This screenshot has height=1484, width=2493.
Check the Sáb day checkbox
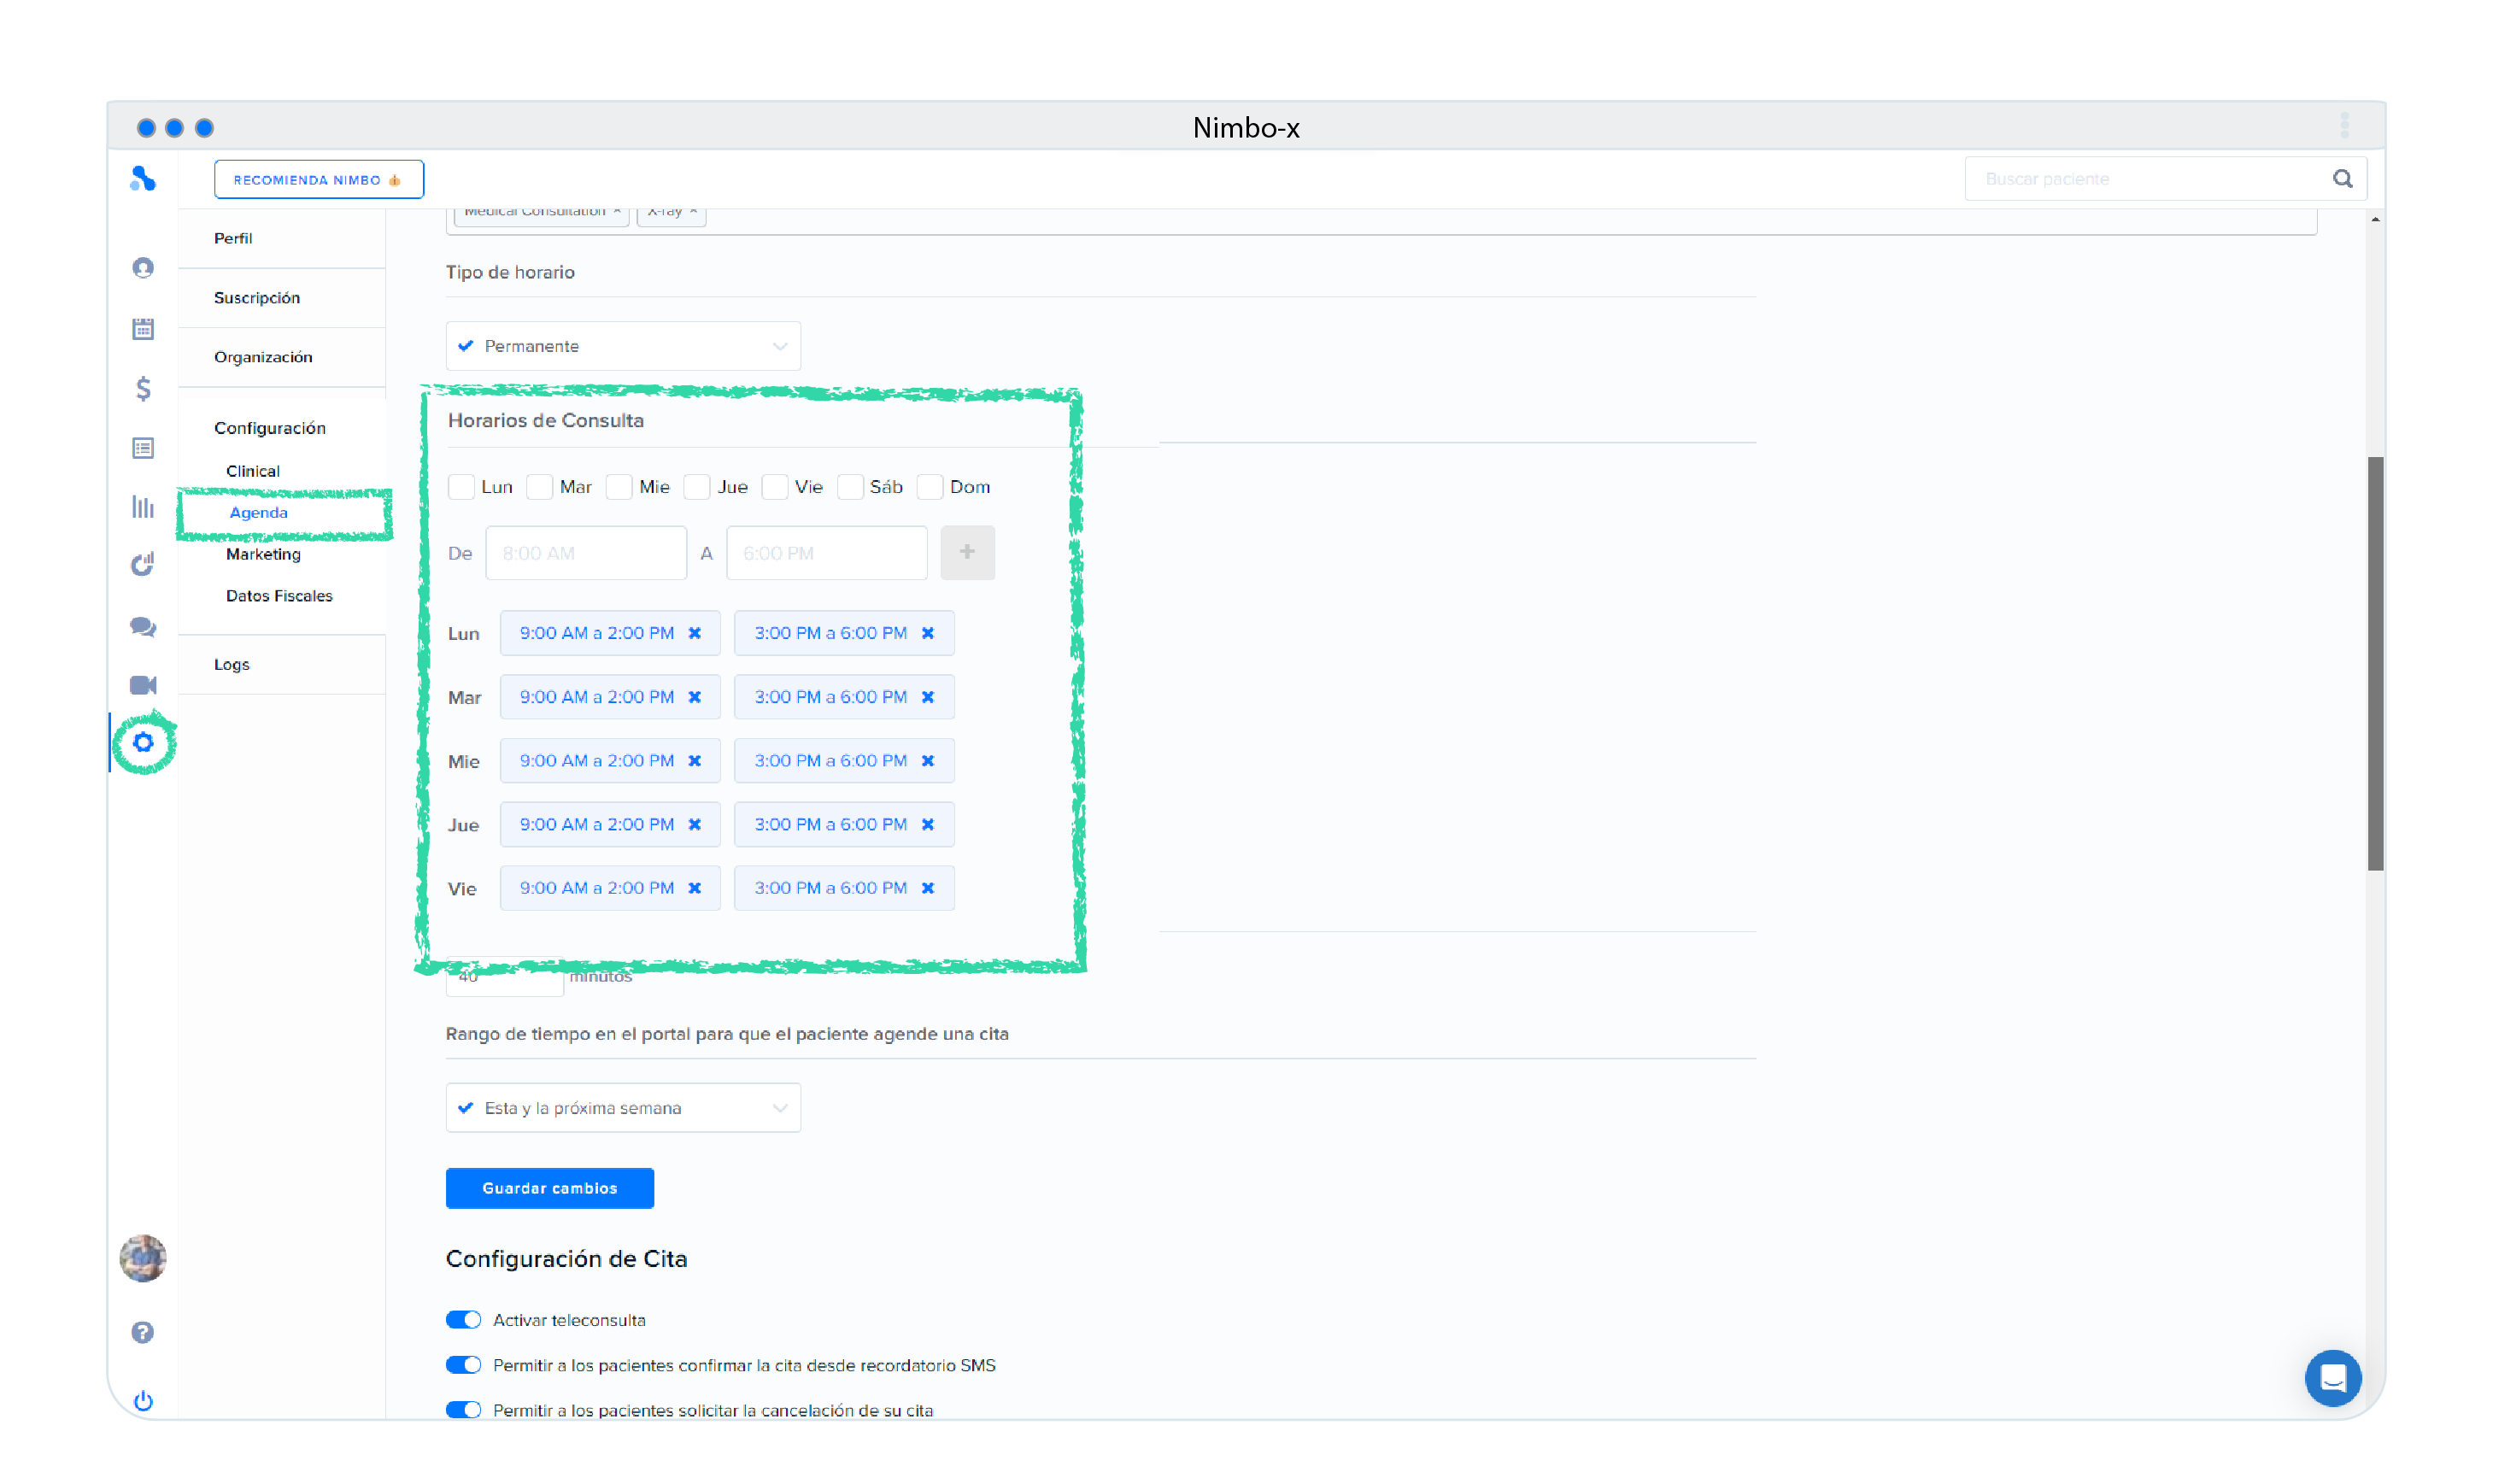click(x=850, y=487)
